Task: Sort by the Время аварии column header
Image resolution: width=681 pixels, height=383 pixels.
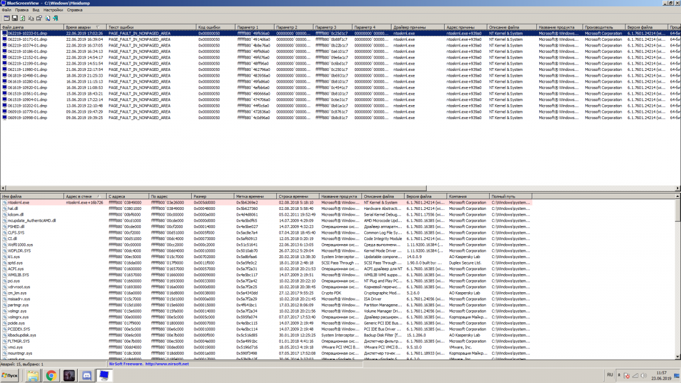Action: tap(85, 27)
